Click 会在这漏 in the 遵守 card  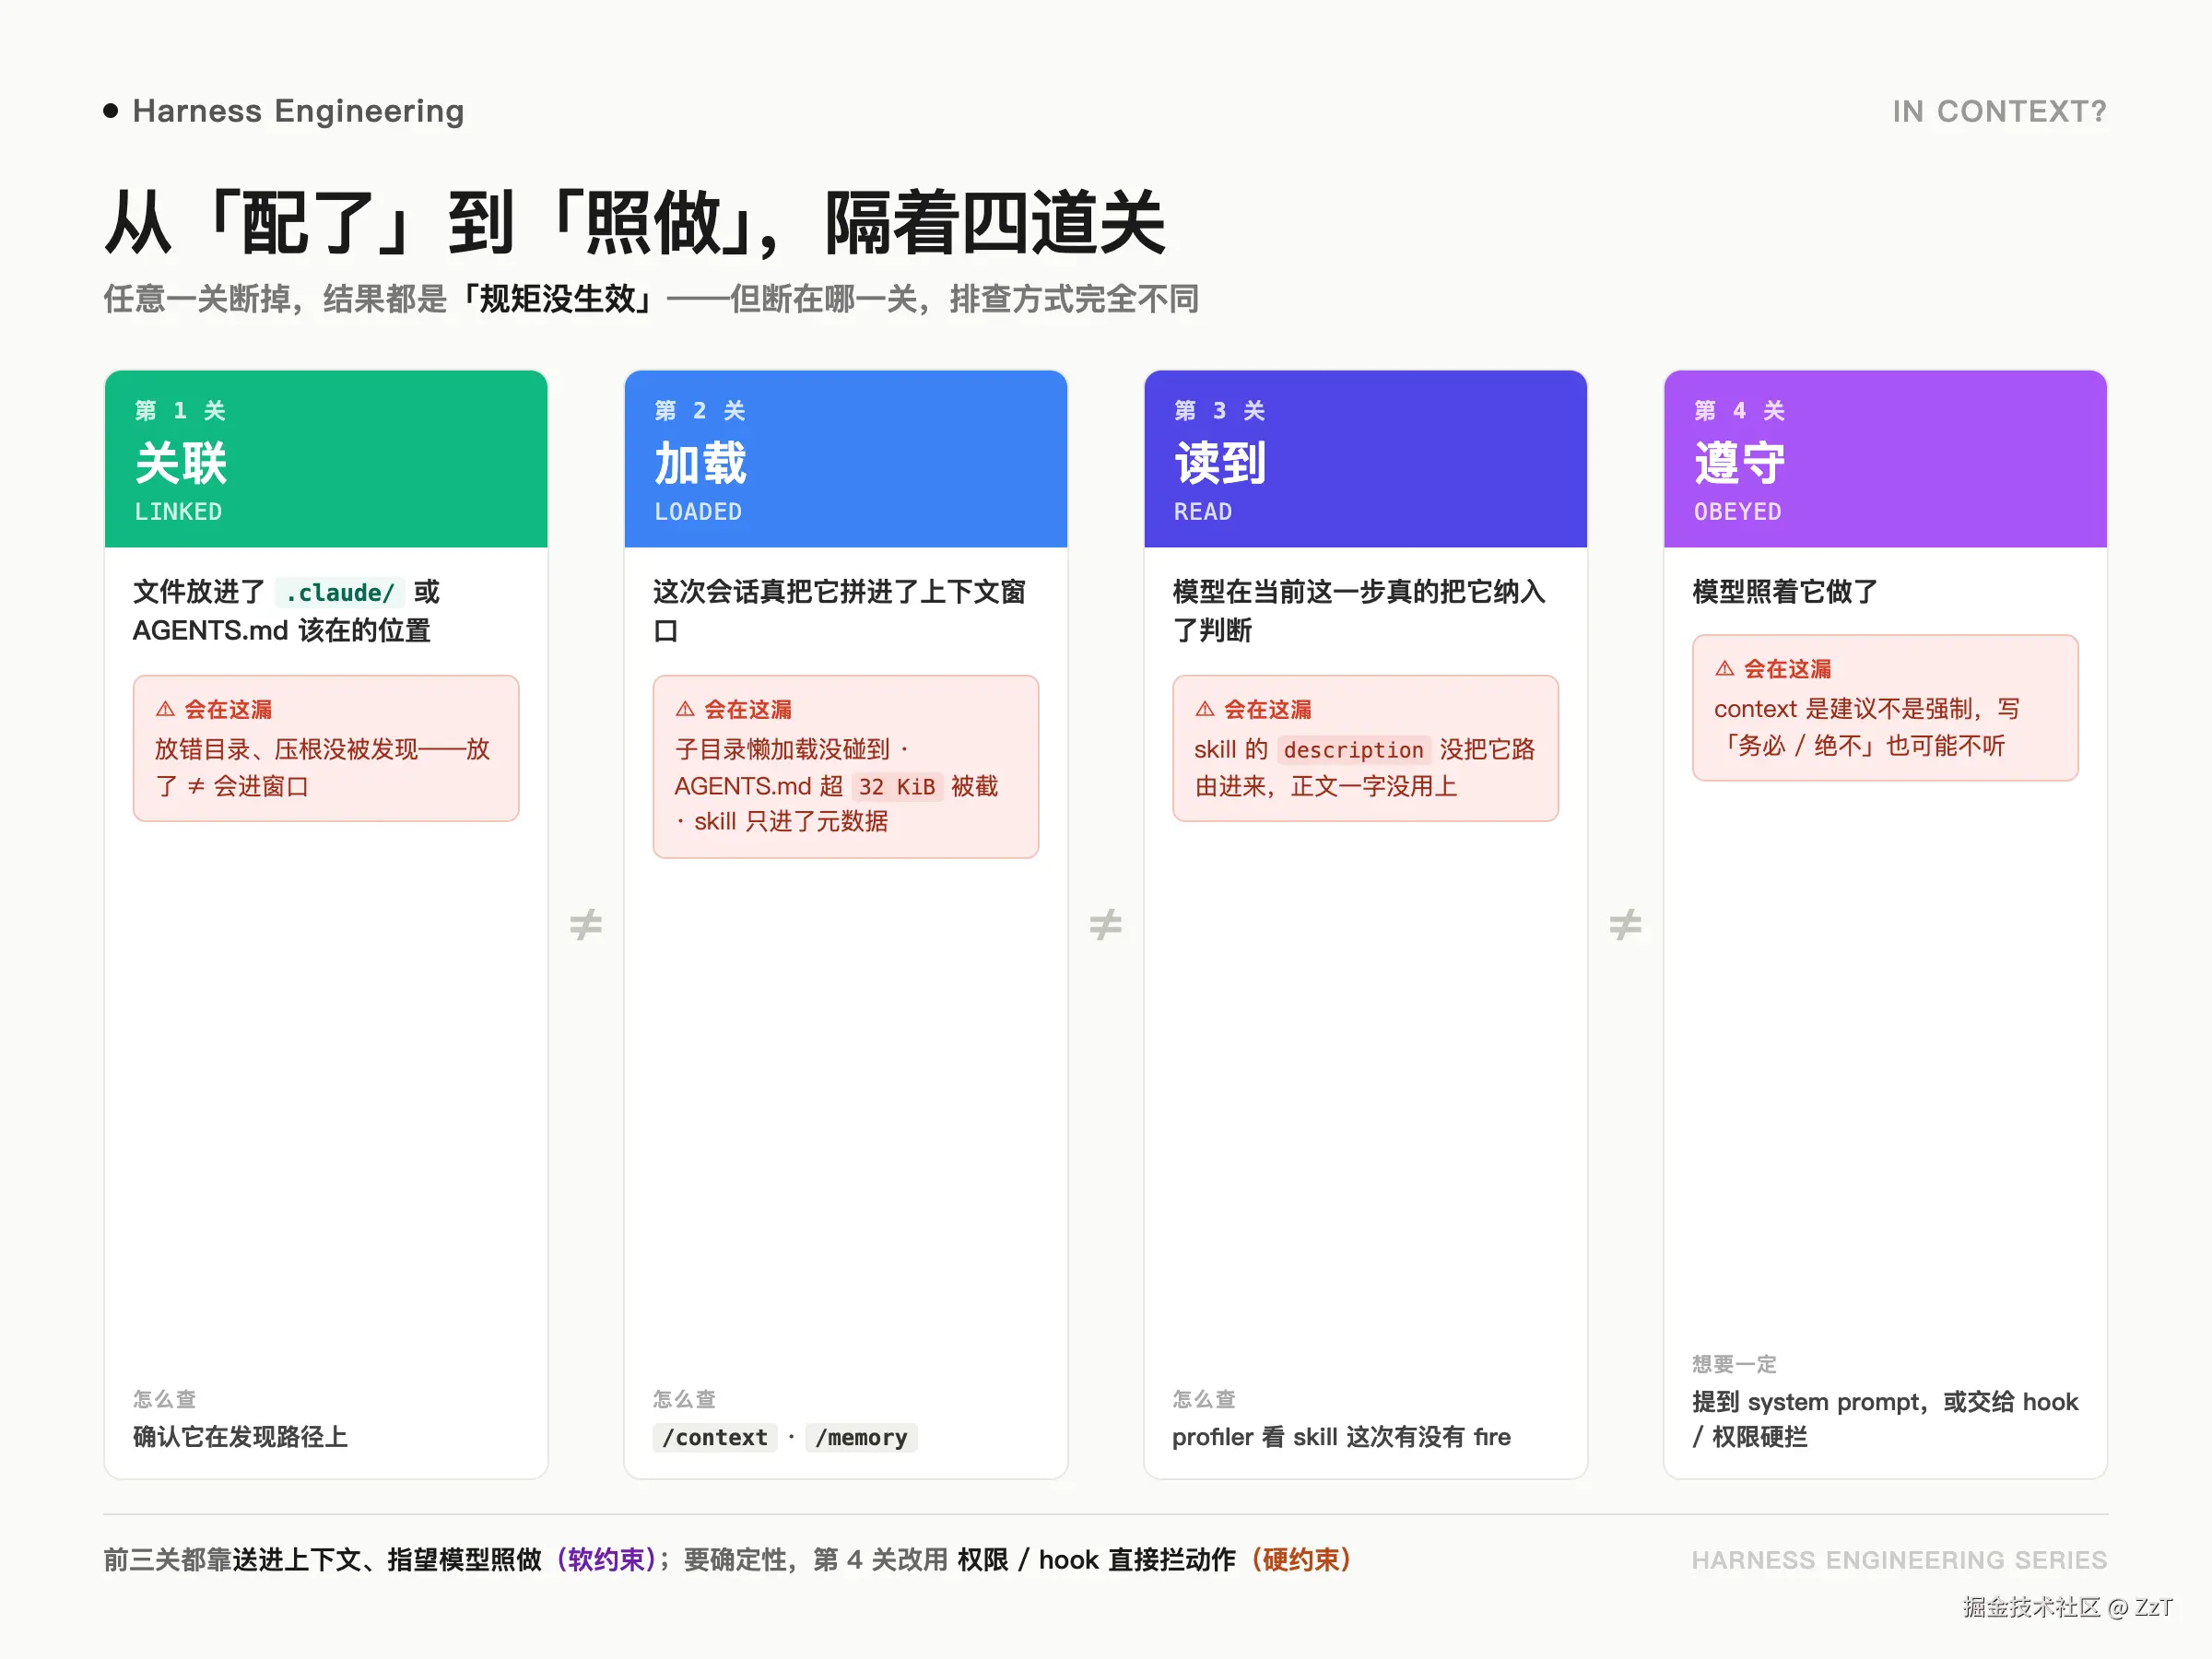click(x=1788, y=668)
